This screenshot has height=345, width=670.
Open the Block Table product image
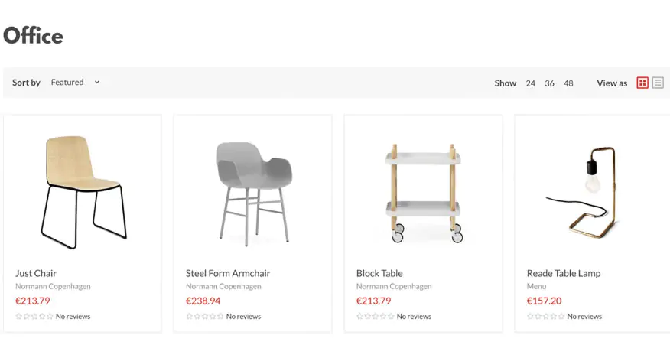pyautogui.click(x=424, y=190)
